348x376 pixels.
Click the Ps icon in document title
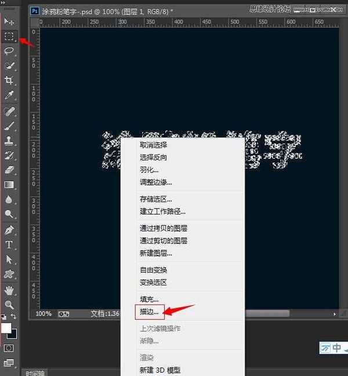[35, 11]
